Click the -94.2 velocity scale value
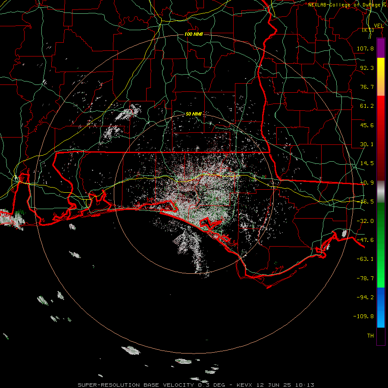 tap(365, 297)
